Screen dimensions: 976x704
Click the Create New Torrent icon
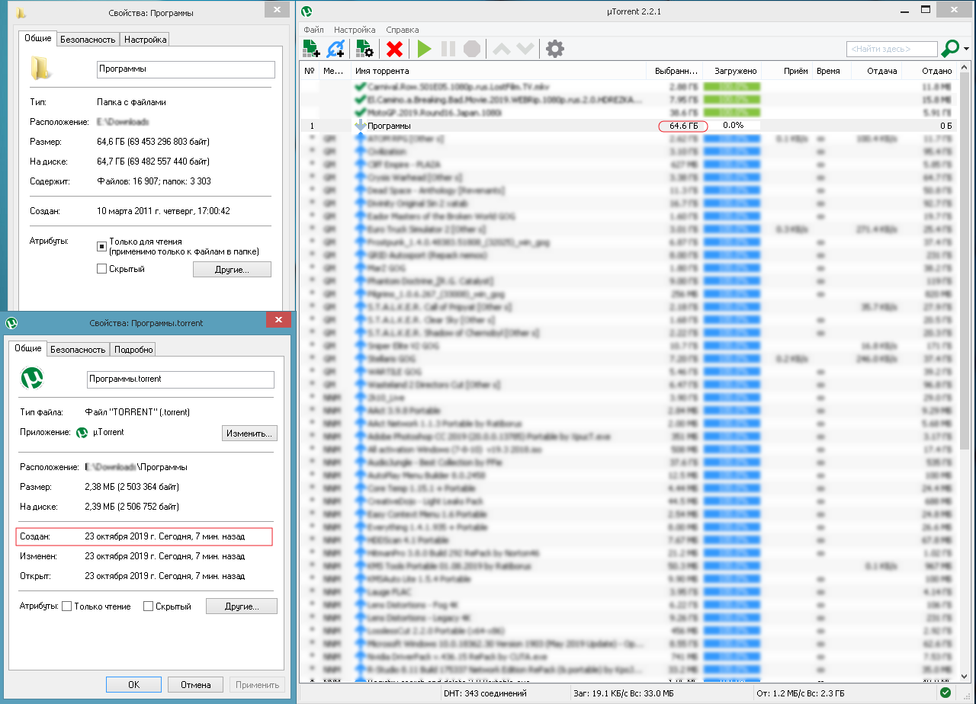pyautogui.click(x=365, y=49)
